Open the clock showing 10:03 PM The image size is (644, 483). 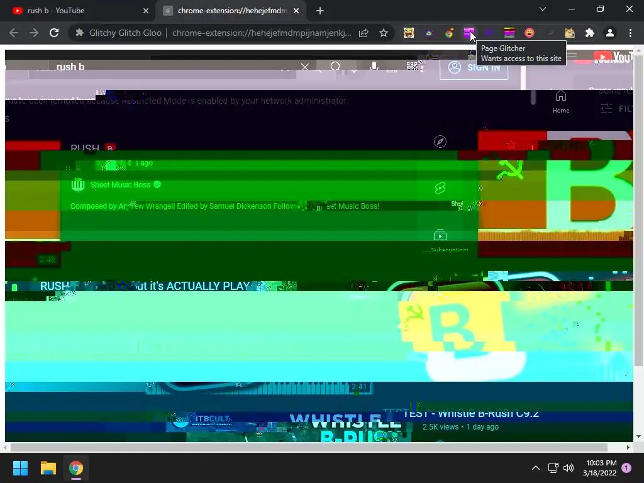coord(600,468)
